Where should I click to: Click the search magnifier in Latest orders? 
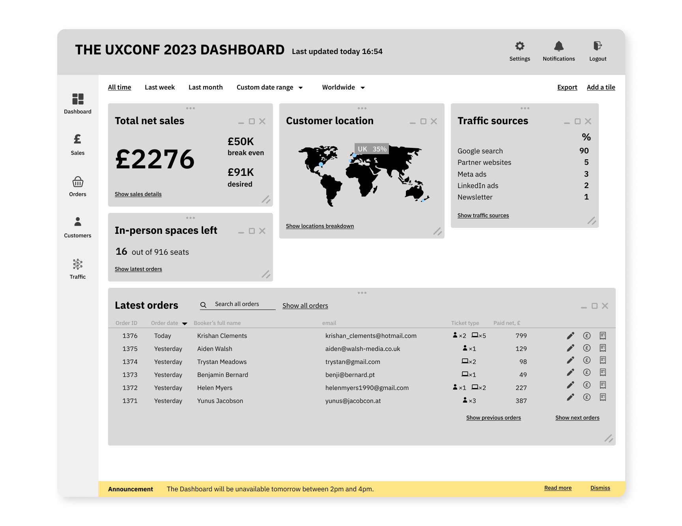coord(204,305)
